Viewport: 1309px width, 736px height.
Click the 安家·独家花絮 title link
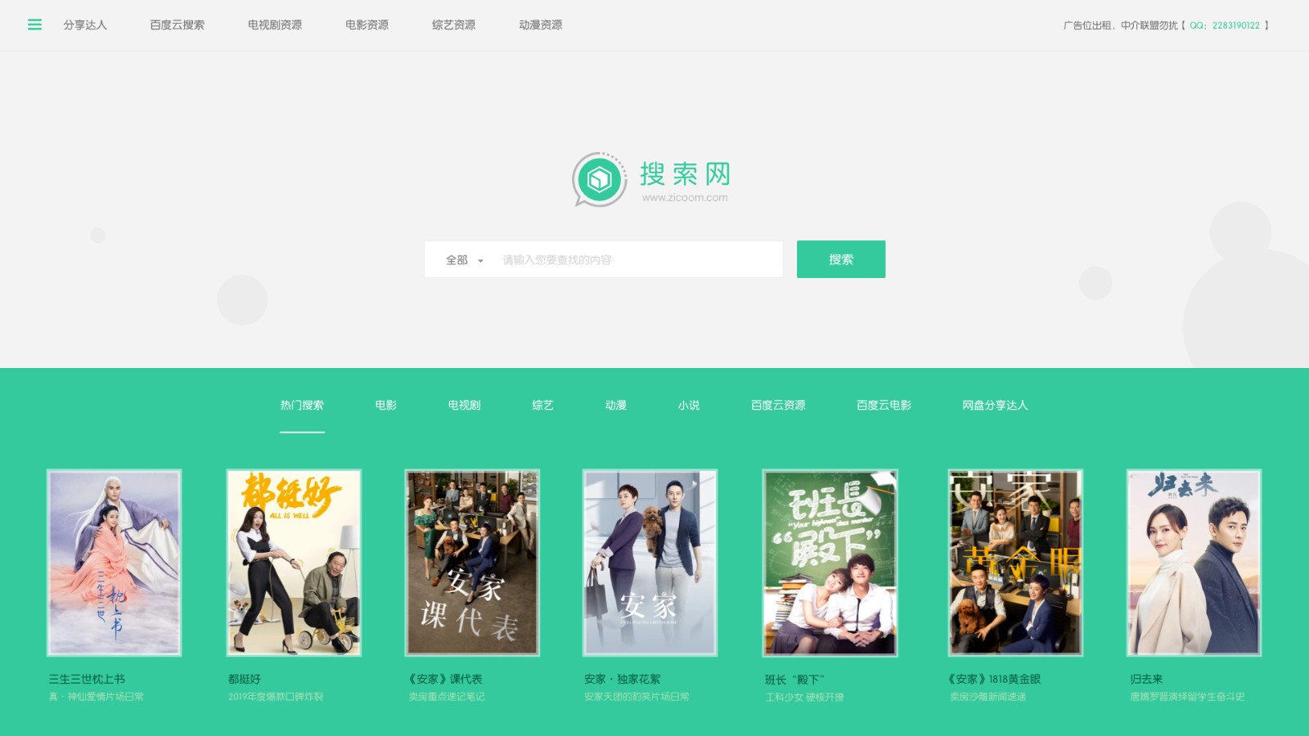[x=622, y=679]
